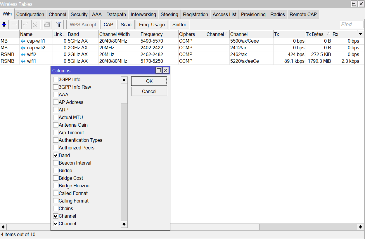Click the cap-wifi2 interface icon

(x=23, y=48)
